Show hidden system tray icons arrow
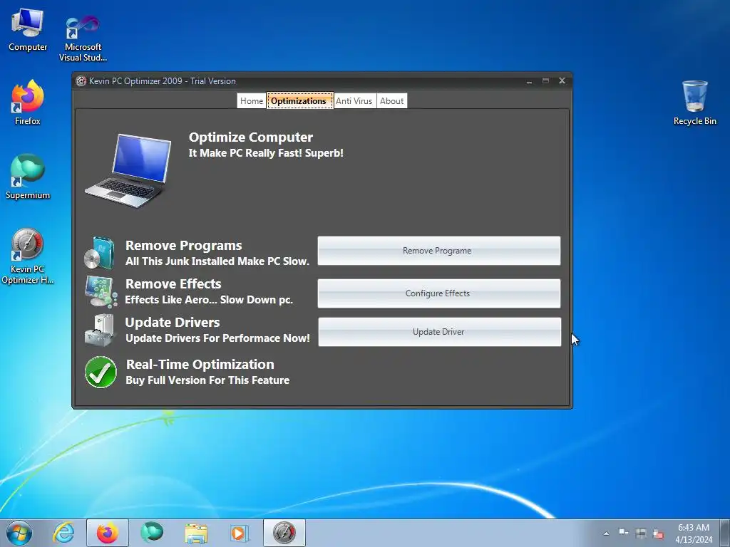 pos(606,533)
